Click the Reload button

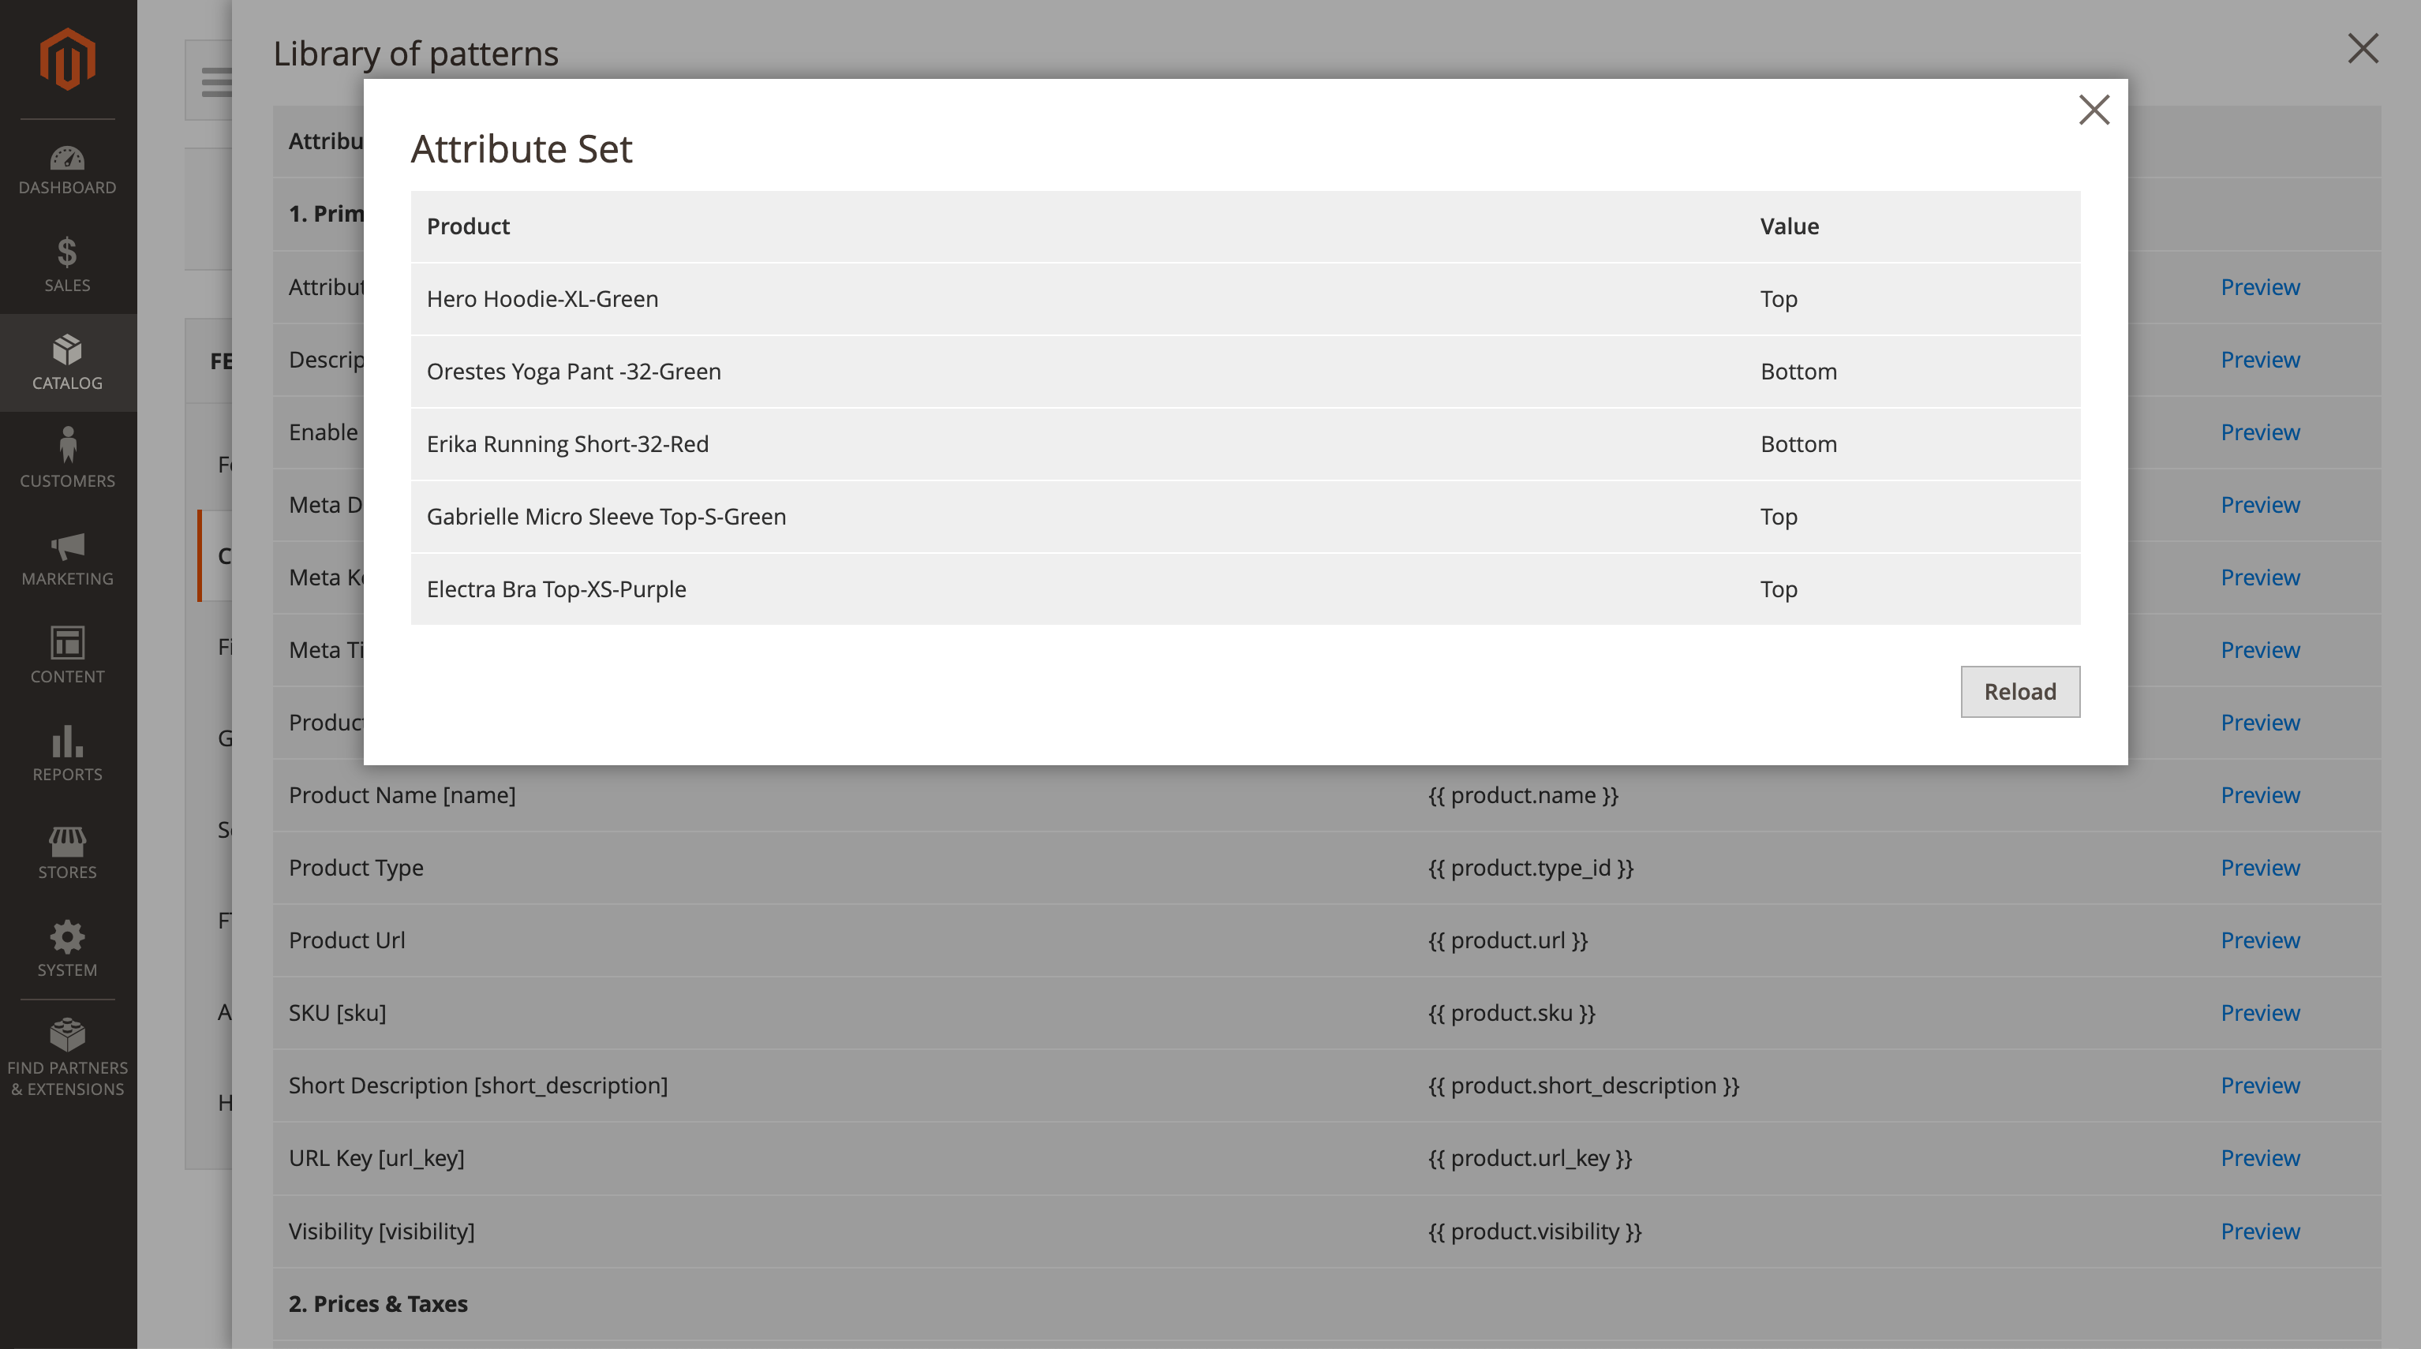pos(2019,691)
